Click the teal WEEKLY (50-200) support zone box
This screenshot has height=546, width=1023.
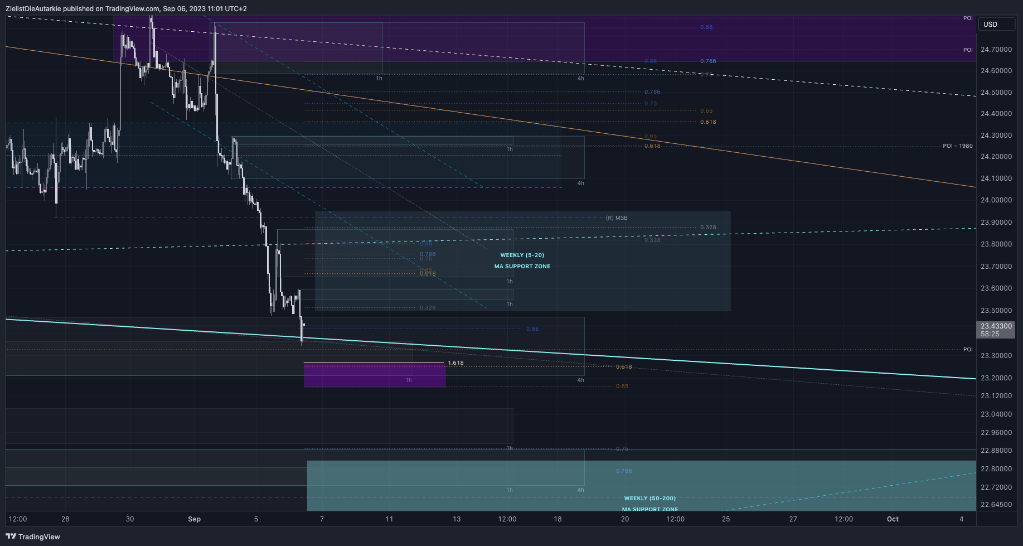point(641,485)
